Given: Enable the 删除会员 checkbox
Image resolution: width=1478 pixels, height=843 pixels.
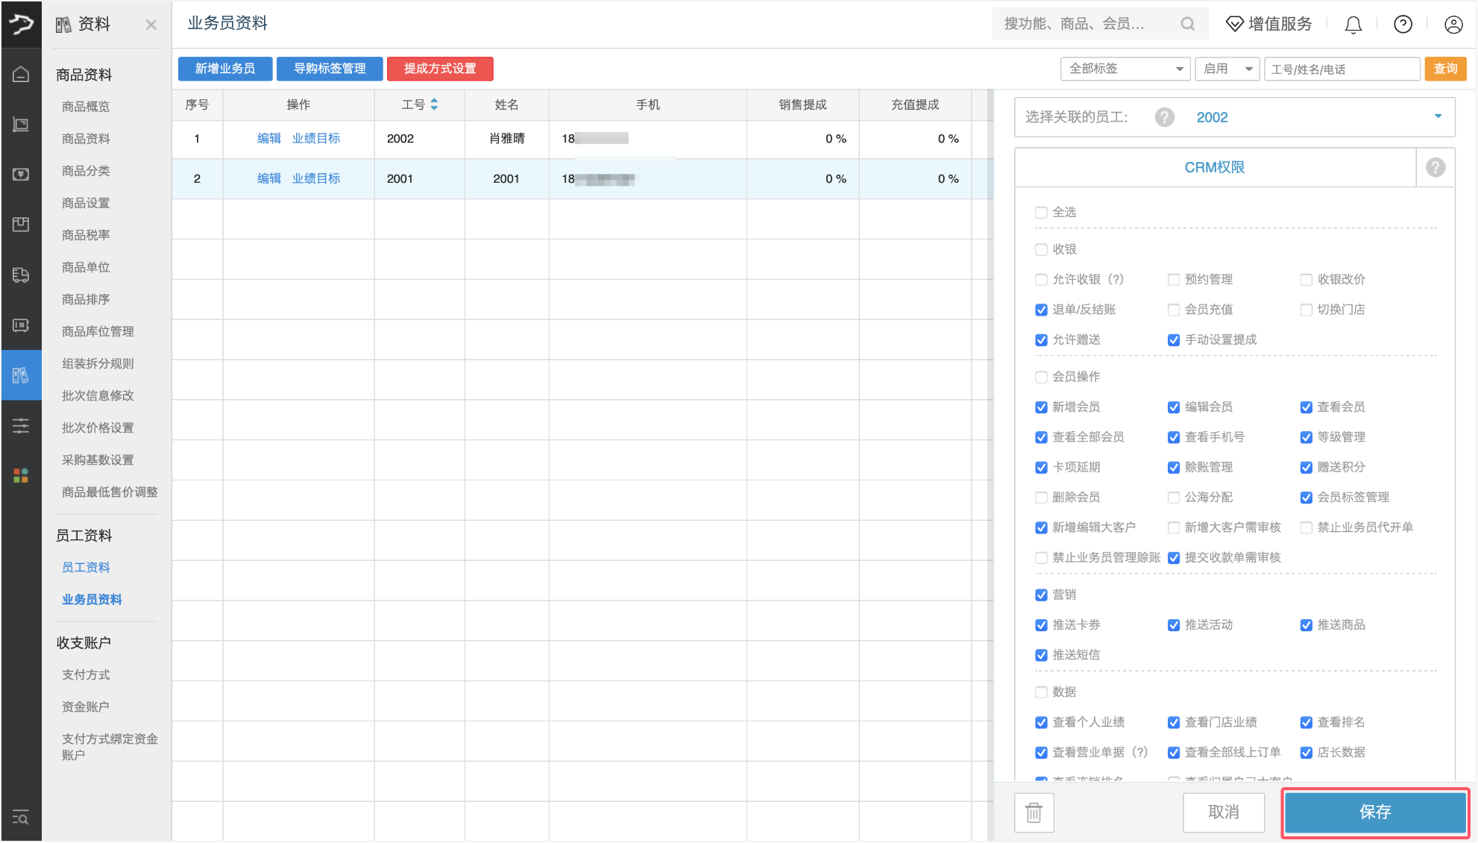Looking at the screenshot, I should click(1041, 498).
